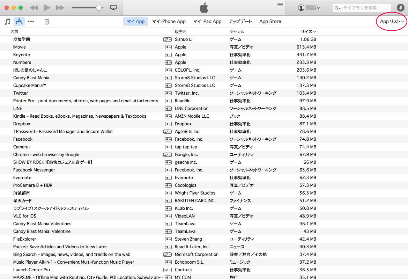Click the AMZN Mobile LLC seller
This screenshot has width=408, height=279.
pyautogui.click(x=192, y=116)
